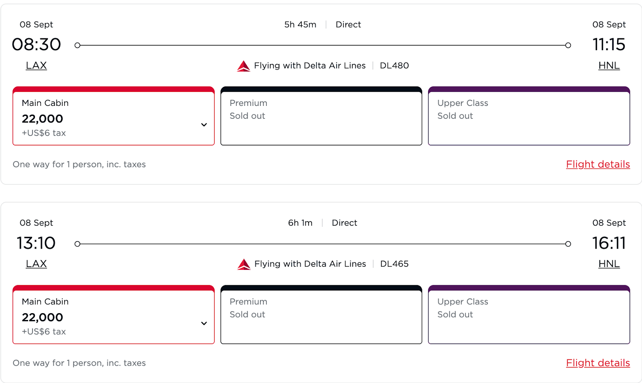The image size is (642, 383).
Task: Click the Premium Sold out card for DL465
Action: click(321, 314)
